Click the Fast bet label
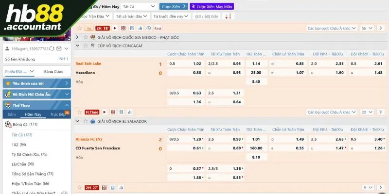Viewport: 389px width, 194px height. pos(158,29)
